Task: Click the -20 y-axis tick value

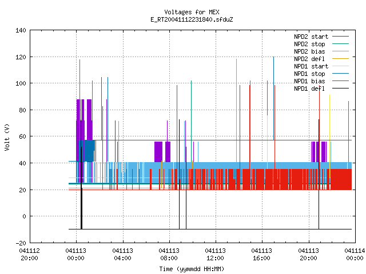Action: click(21, 243)
